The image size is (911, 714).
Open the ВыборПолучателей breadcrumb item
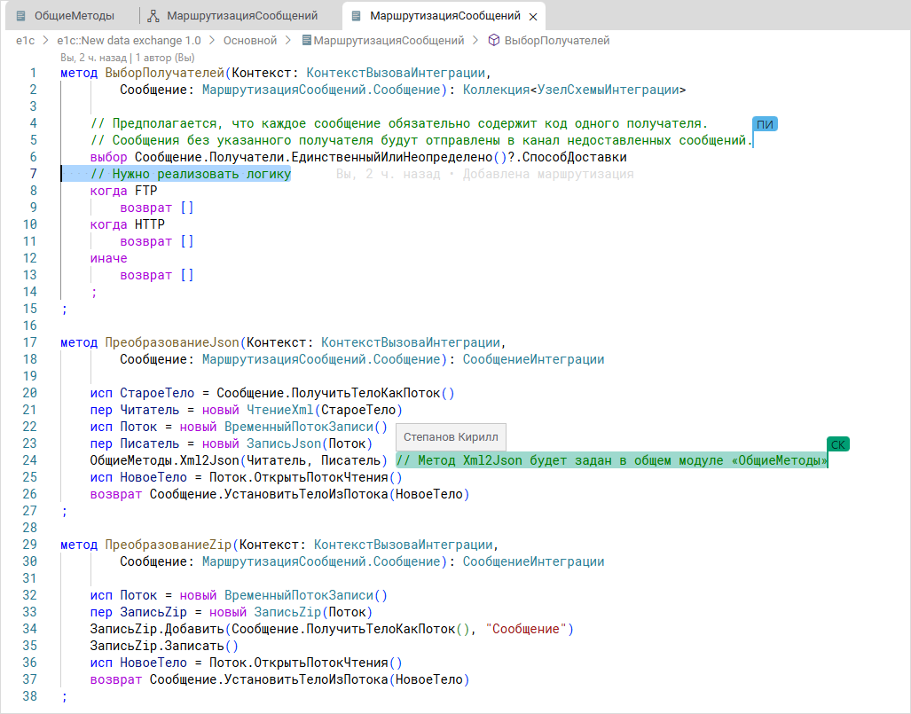tap(556, 41)
